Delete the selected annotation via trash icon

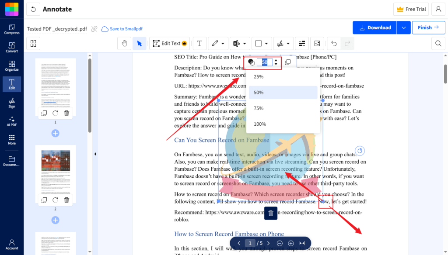coord(270,213)
